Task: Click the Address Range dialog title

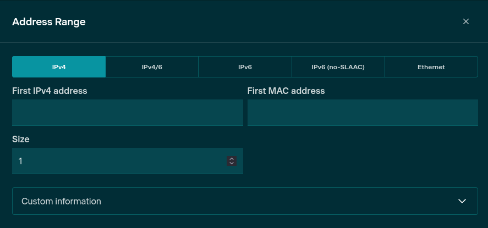Action: 48,22
